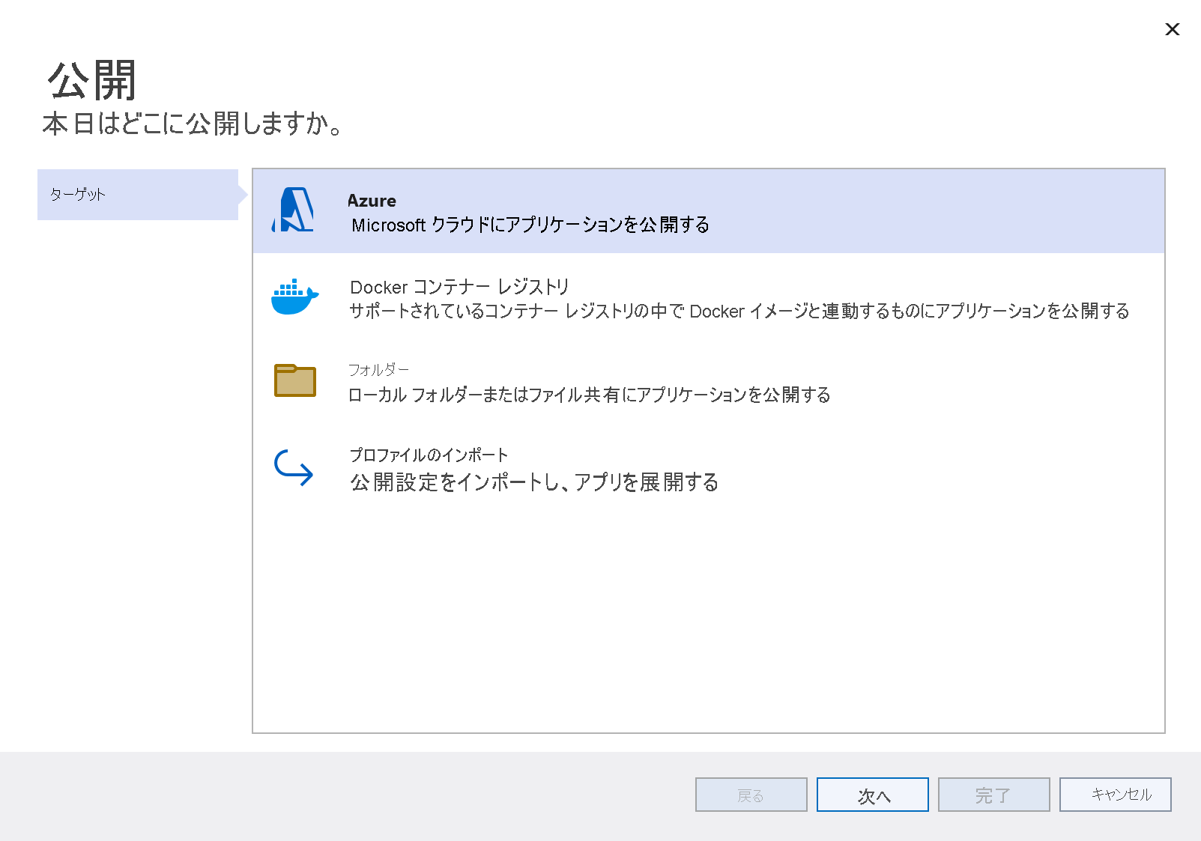Click the import profile arrow icon

click(294, 467)
